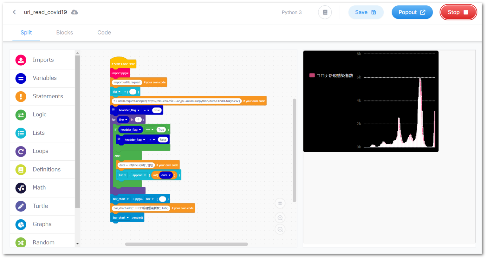The height and width of the screenshot is (259, 487).
Task: Switch to the Code tab
Action: 104,32
